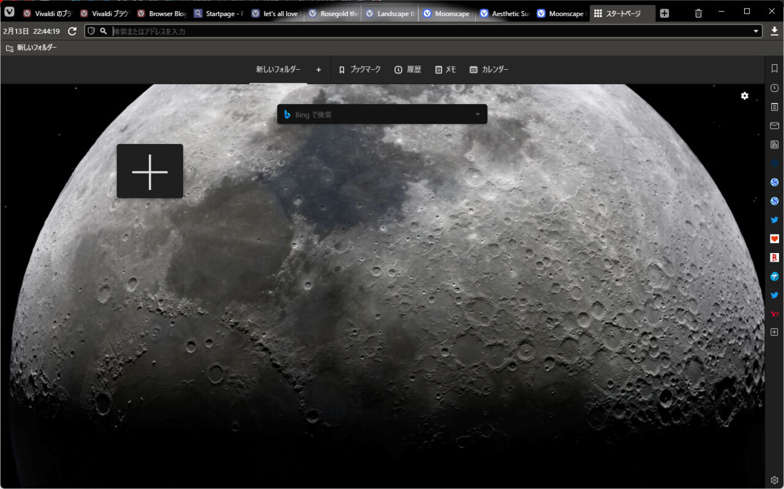
Task: Open 新しいフォルダー in the bookmarks bar
Action: coord(31,48)
